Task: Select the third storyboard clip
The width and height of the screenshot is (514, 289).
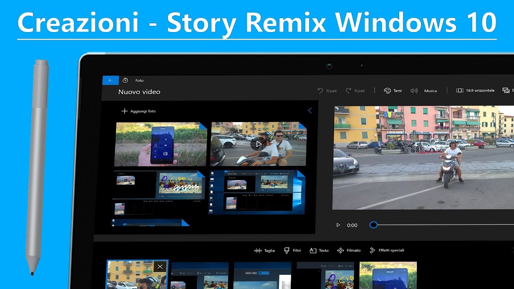Action: tap(263, 275)
